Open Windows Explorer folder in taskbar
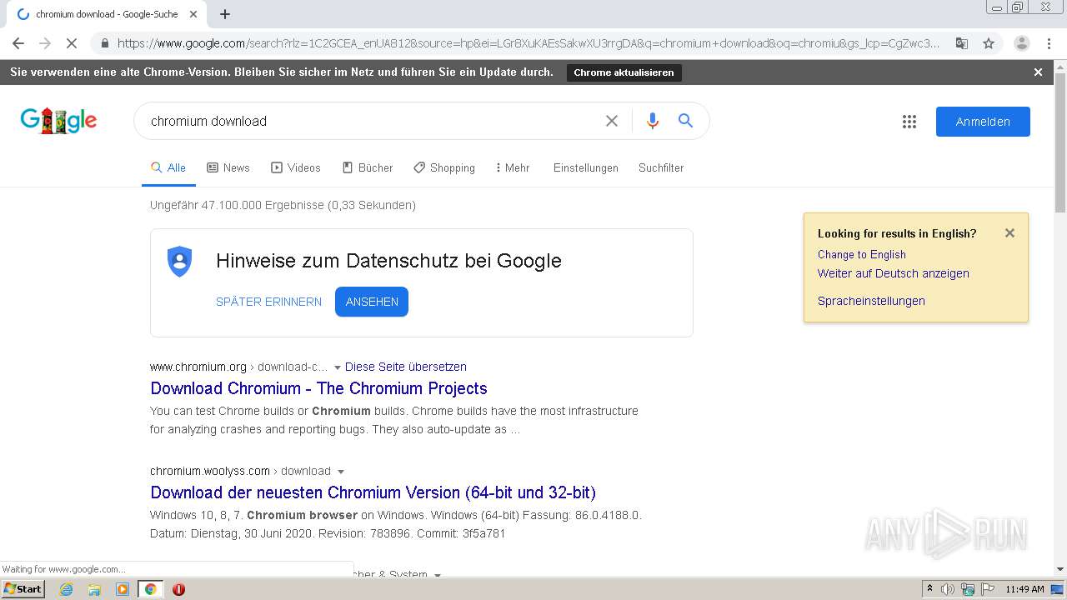The height and width of the screenshot is (600, 1067). click(94, 589)
